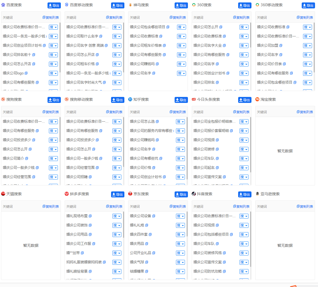The width and height of the screenshot is (318, 287).
Task: Copy keyword 婚礼喷绘背景 in 拼多多搜索 panel
Action: (x=90, y=271)
